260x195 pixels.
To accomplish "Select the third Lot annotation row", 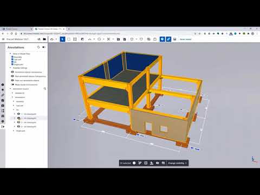I will point(29,122).
